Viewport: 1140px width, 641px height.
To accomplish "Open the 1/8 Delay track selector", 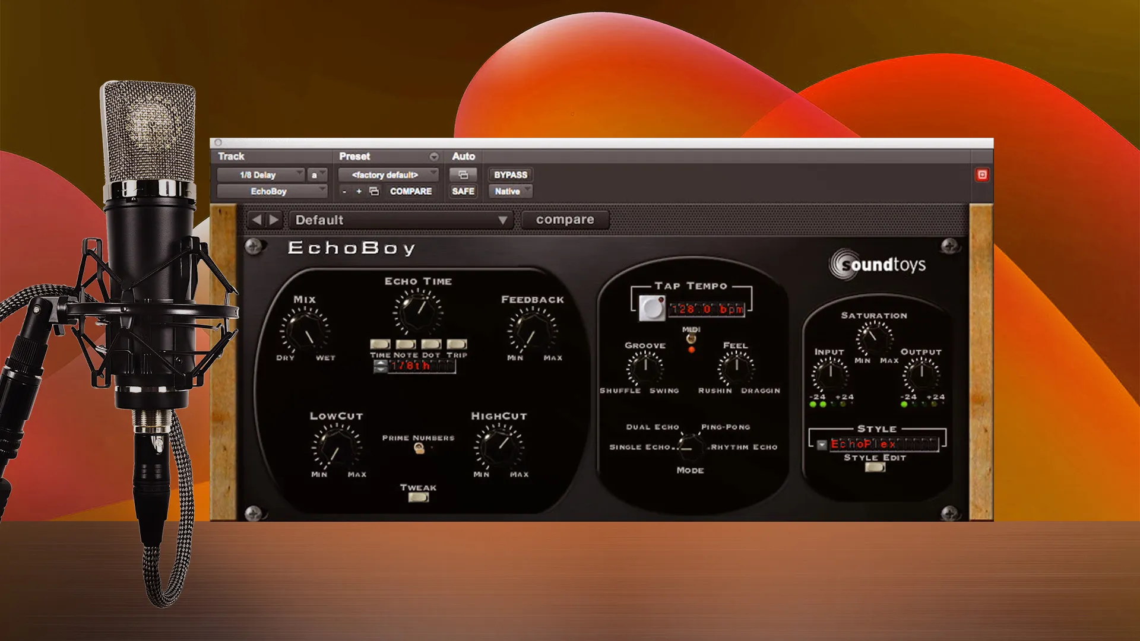I will click(261, 175).
